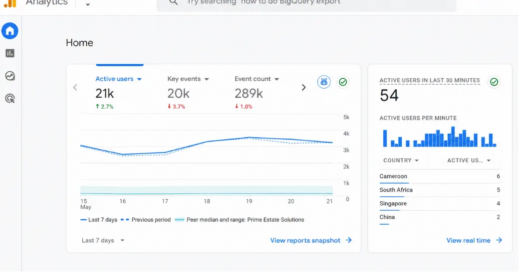This screenshot has height=272, width=519.
Task: Click the 21k active users value
Action: coord(105,94)
